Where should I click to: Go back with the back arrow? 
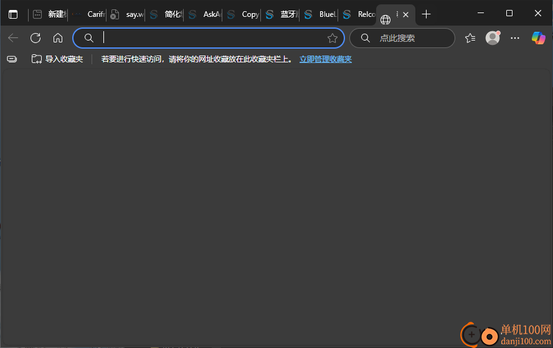(x=13, y=38)
